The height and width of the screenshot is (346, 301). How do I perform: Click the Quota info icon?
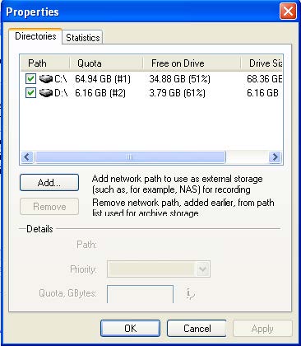(190, 294)
